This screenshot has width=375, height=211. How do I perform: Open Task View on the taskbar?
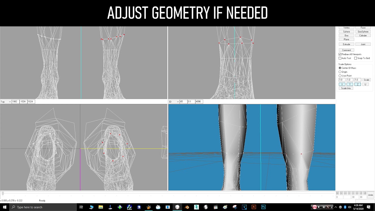pos(81,207)
